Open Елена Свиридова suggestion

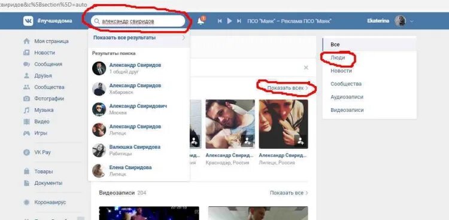139,170
